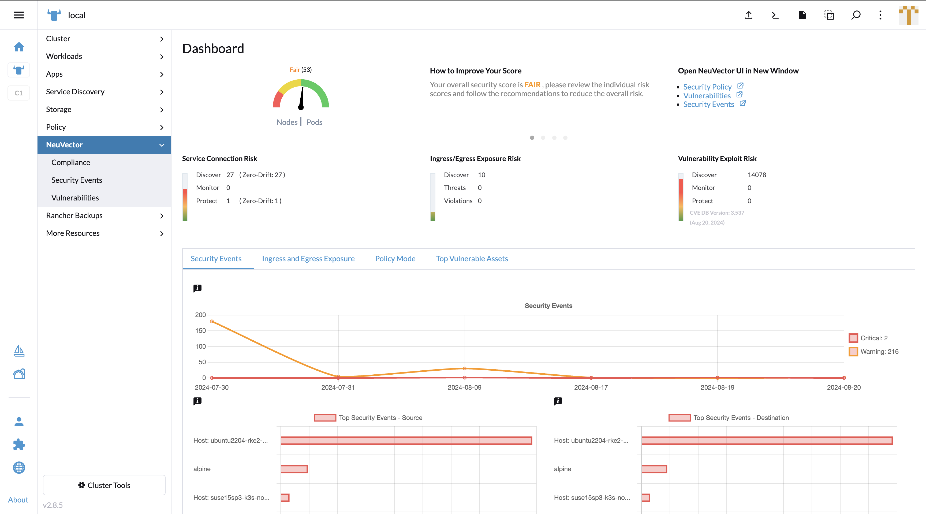Select the second carousel dot
Image resolution: width=926 pixels, height=514 pixels.
(x=543, y=138)
